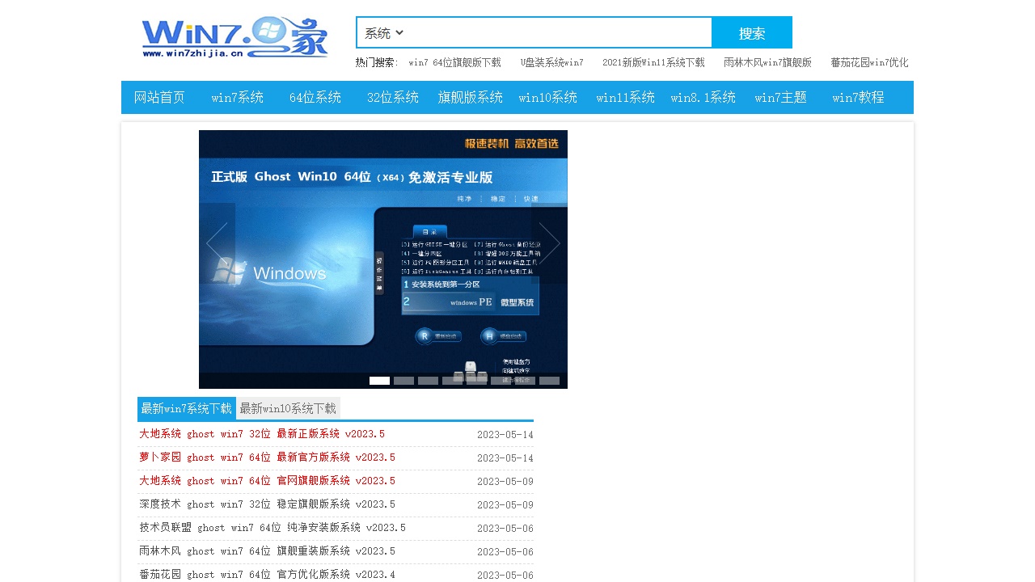The width and height of the screenshot is (1035, 582).
Task: Switch to 最新win10系统下载 tab
Action: [288, 409]
